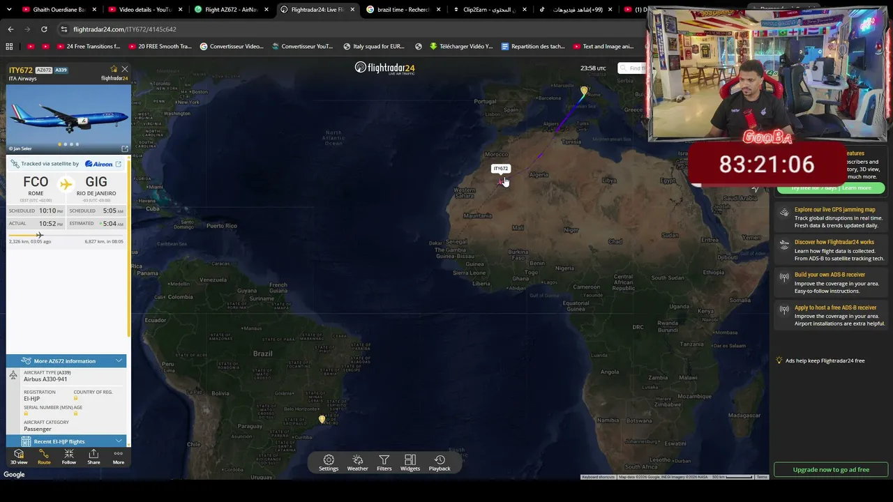Click the aircraft photo thumbnail

(x=68, y=119)
